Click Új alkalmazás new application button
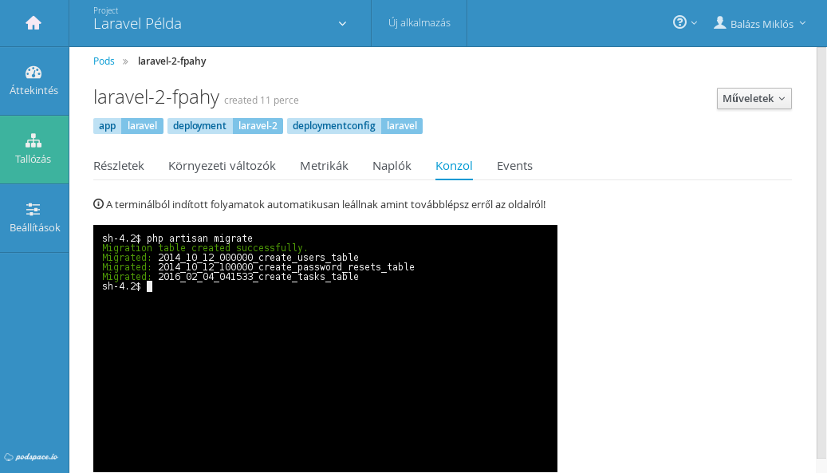 [419, 23]
